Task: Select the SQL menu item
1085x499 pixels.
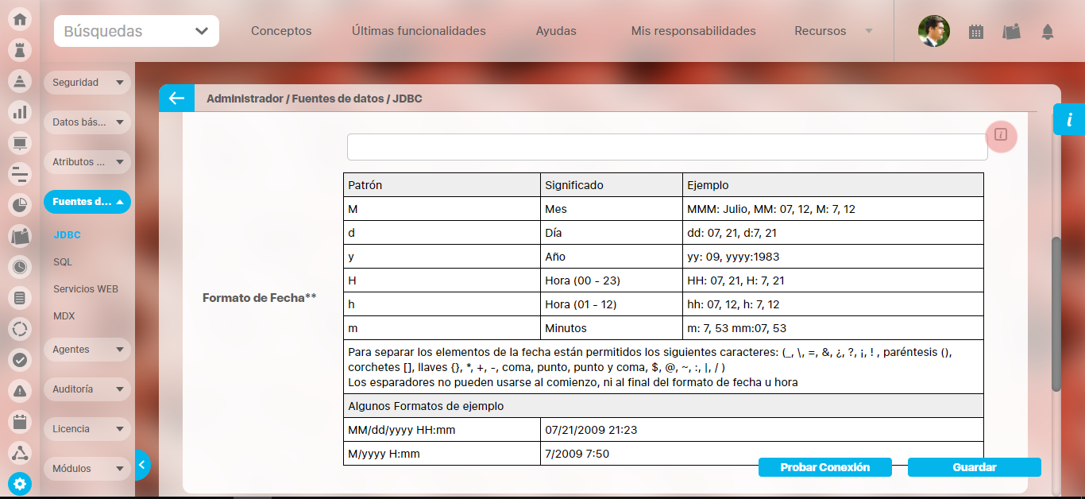Action: point(63,262)
